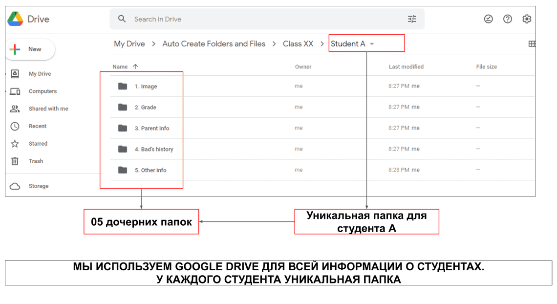The width and height of the screenshot is (557, 304).
Task: Select the 4. Bad's history folder
Action: tap(154, 149)
